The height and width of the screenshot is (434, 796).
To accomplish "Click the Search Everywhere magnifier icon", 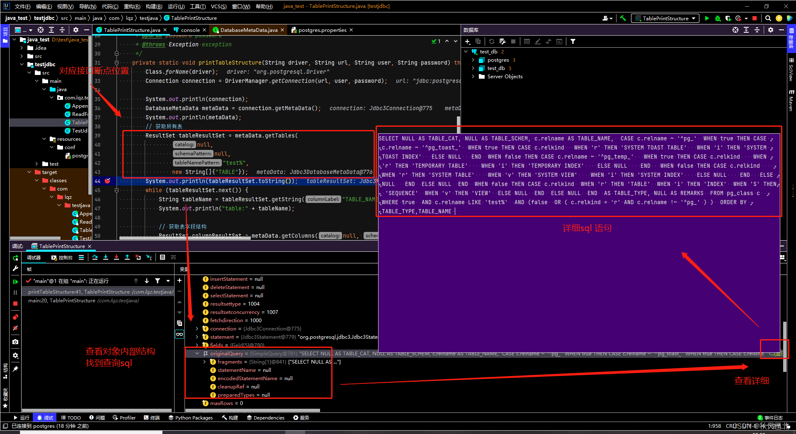I will (768, 18).
